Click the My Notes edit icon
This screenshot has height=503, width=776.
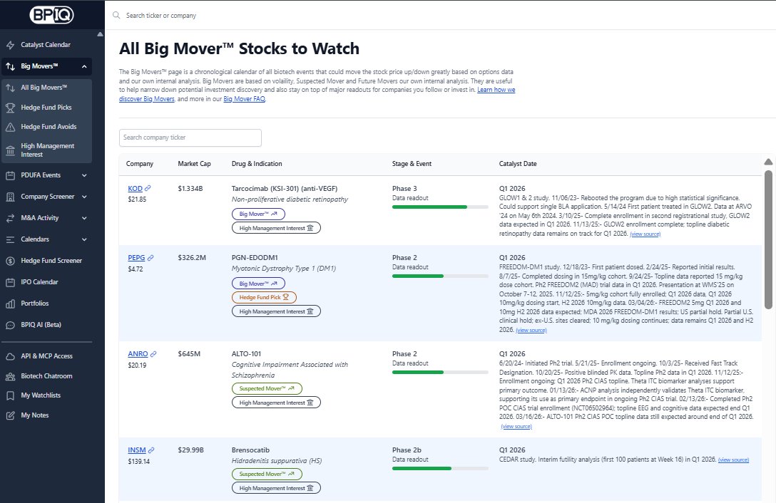tap(11, 415)
